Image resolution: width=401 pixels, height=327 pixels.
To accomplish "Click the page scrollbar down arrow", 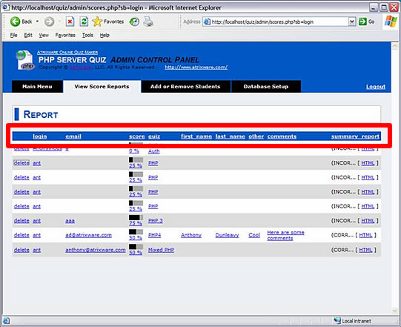I will pyautogui.click(x=395, y=311).
